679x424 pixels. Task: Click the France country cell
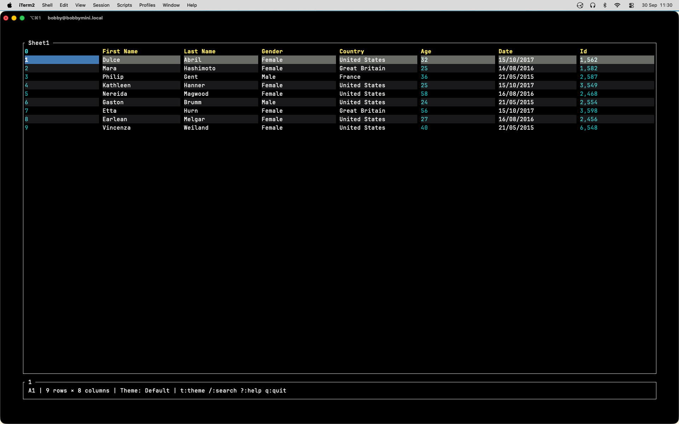[x=350, y=77]
